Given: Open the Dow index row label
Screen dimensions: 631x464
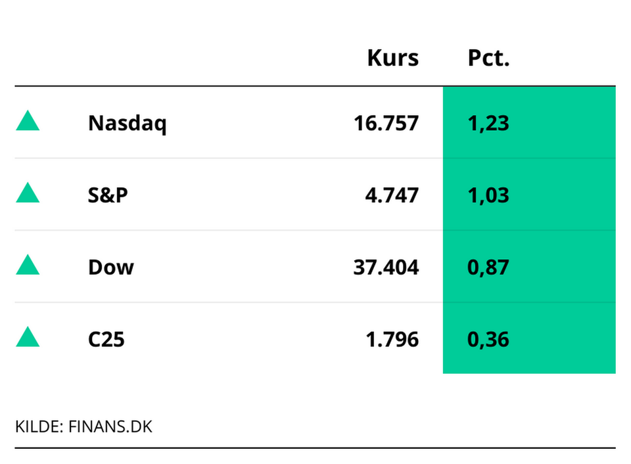Looking at the screenshot, I should 110,267.
